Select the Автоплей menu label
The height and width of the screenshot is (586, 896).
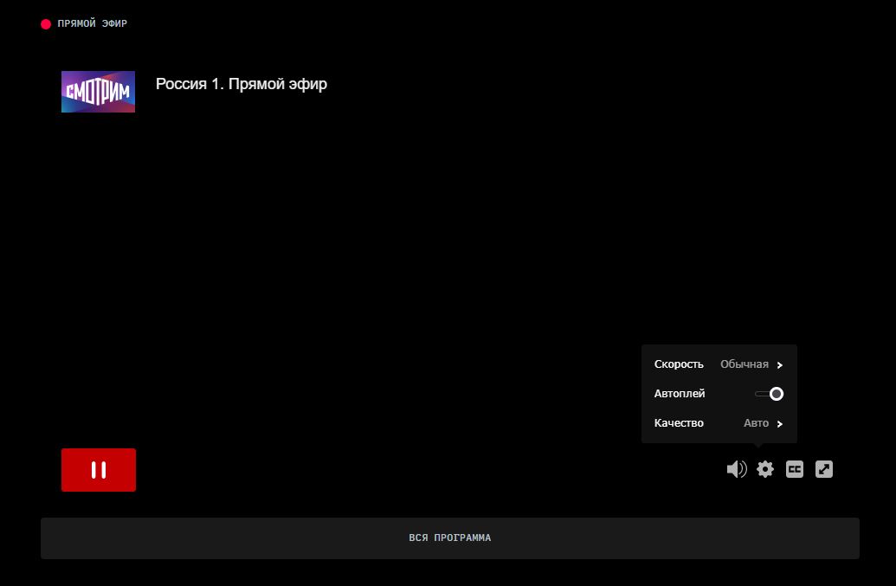coord(680,394)
